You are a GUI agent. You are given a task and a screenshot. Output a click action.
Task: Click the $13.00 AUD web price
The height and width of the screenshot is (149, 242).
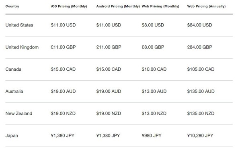click(x=154, y=91)
